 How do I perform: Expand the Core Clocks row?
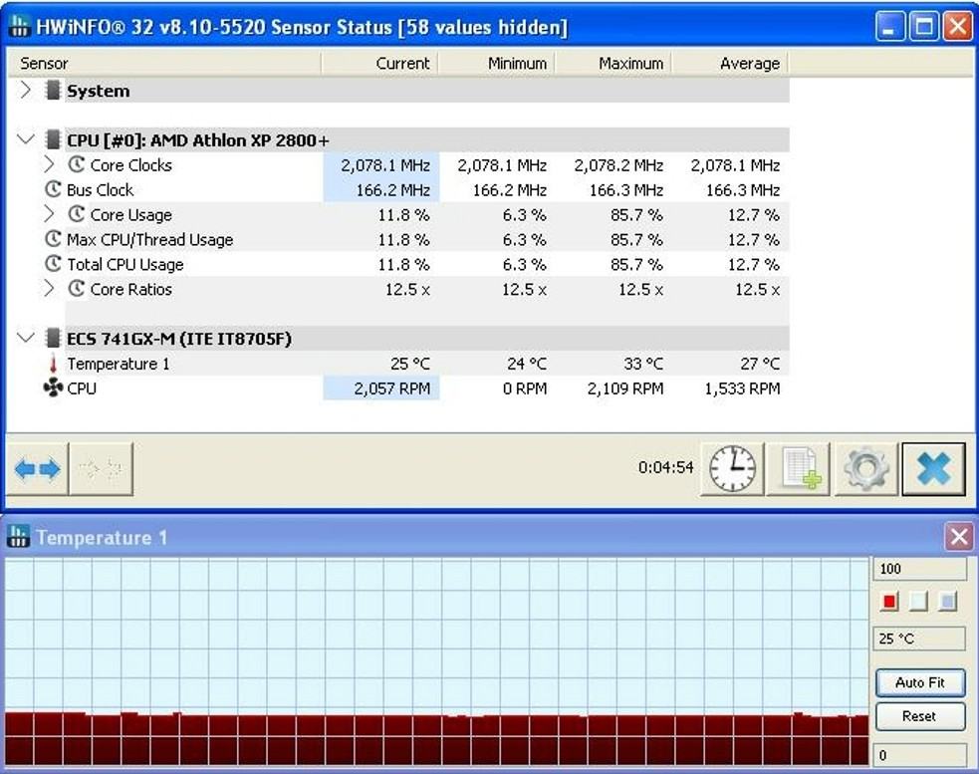[50, 164]
